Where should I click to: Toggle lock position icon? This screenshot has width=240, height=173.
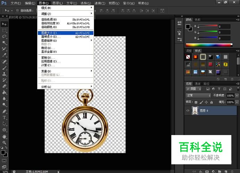coord(206,102)
